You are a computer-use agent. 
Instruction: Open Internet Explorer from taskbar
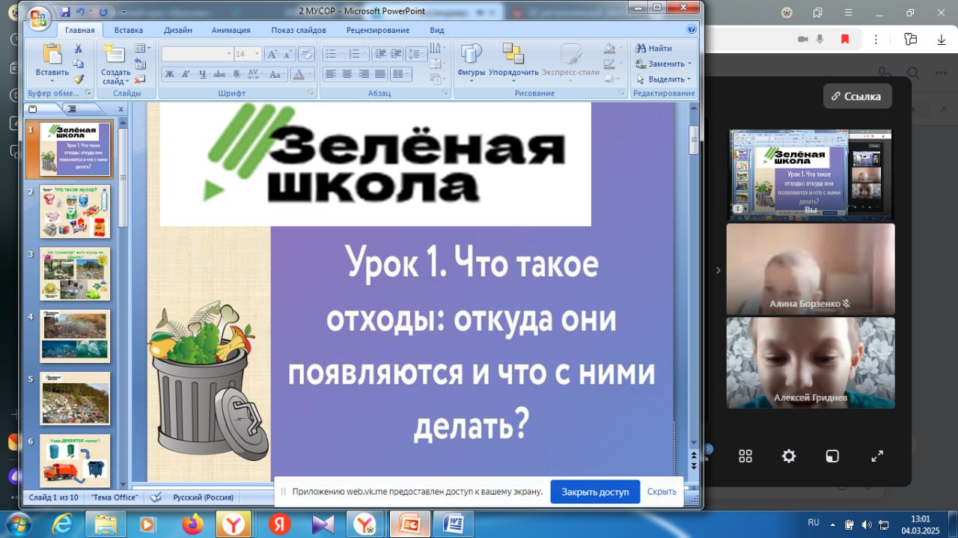(x=63, y=523)
